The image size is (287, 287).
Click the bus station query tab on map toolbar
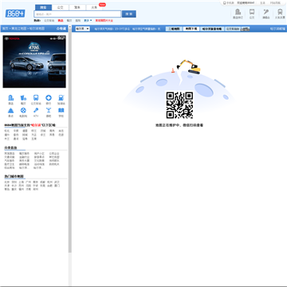(x=233, y=29)
